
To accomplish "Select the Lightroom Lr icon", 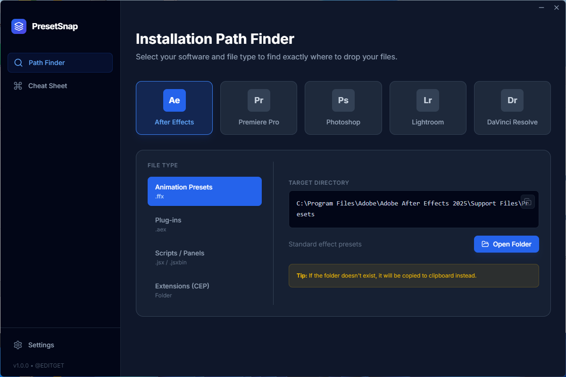I will tap(428, 100).
